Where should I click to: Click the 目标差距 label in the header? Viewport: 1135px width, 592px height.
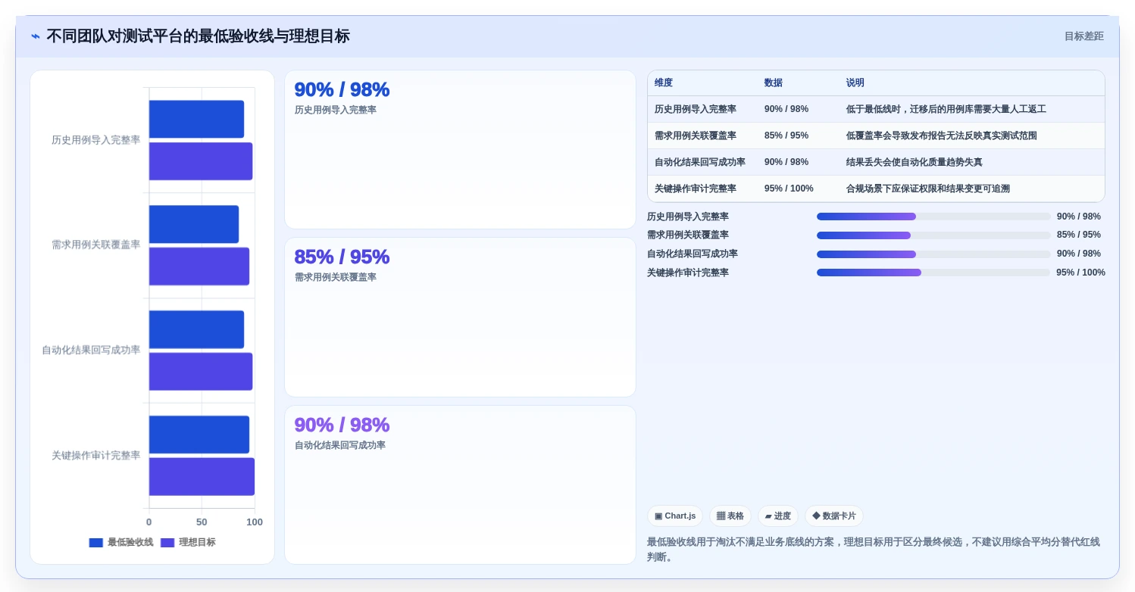pos(1083,36)
